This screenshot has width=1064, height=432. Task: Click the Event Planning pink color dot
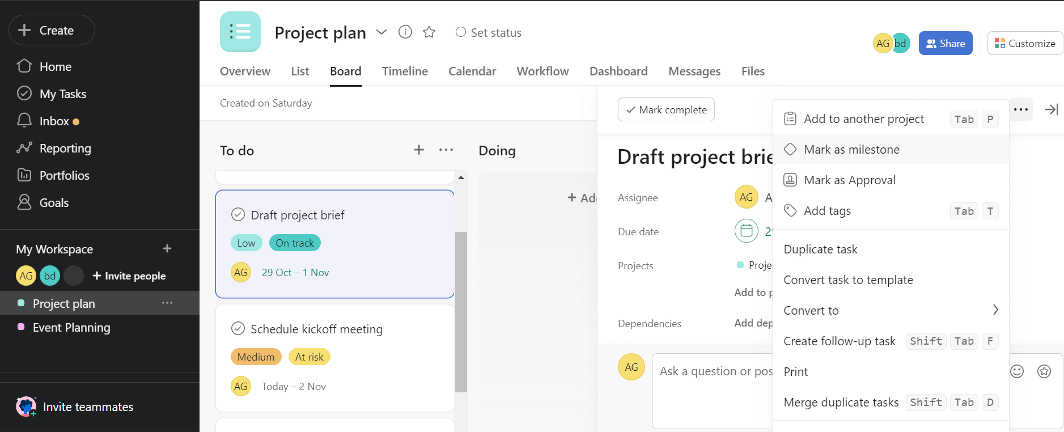(x=21, y=327)
